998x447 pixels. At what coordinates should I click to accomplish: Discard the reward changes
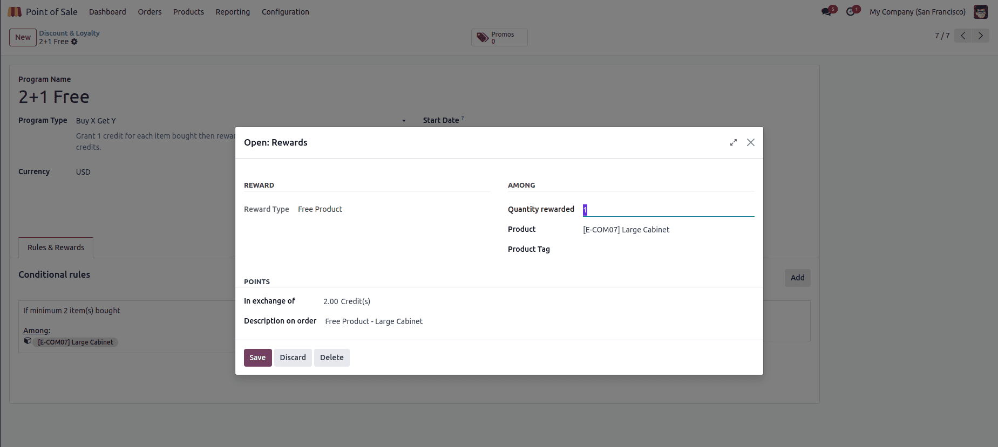click(293, 357)
